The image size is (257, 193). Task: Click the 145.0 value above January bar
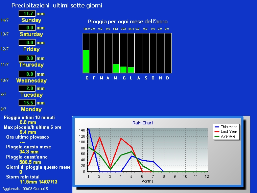(86, 29)
